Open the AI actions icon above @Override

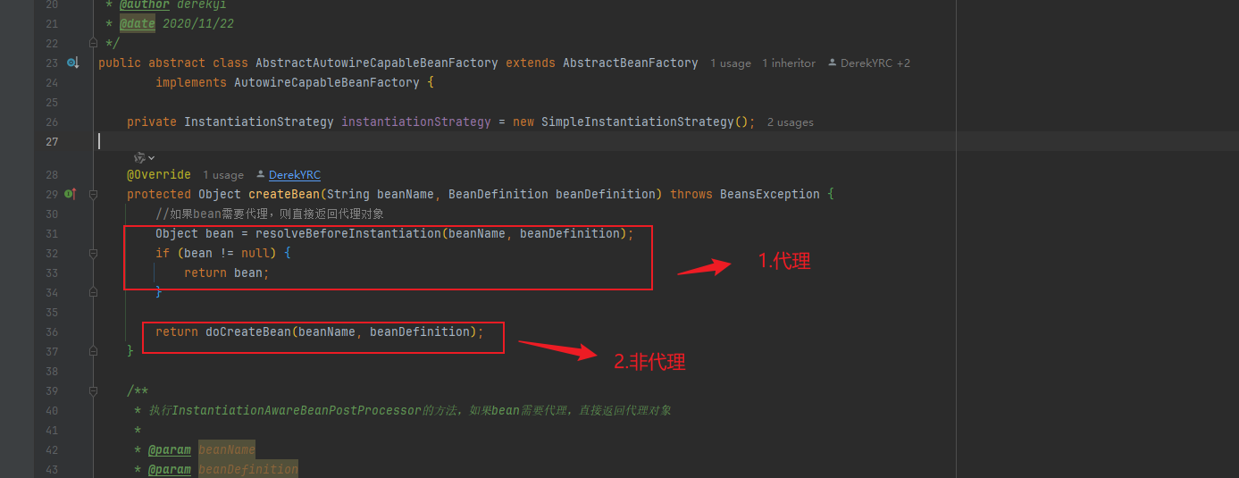[139, 157]
